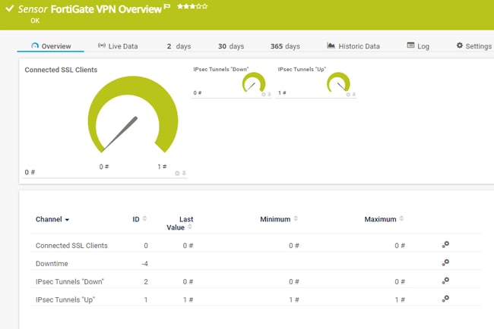Open the Log tab
Viewport: 494px width, 329px height.
[418, 46]
